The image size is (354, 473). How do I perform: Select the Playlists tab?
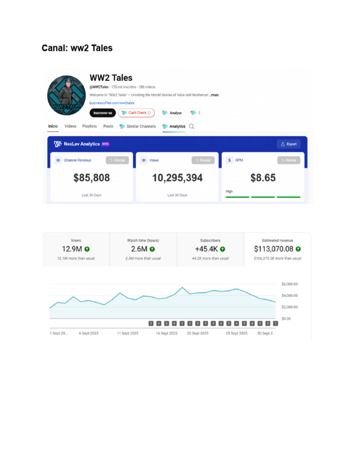[89, 126]
